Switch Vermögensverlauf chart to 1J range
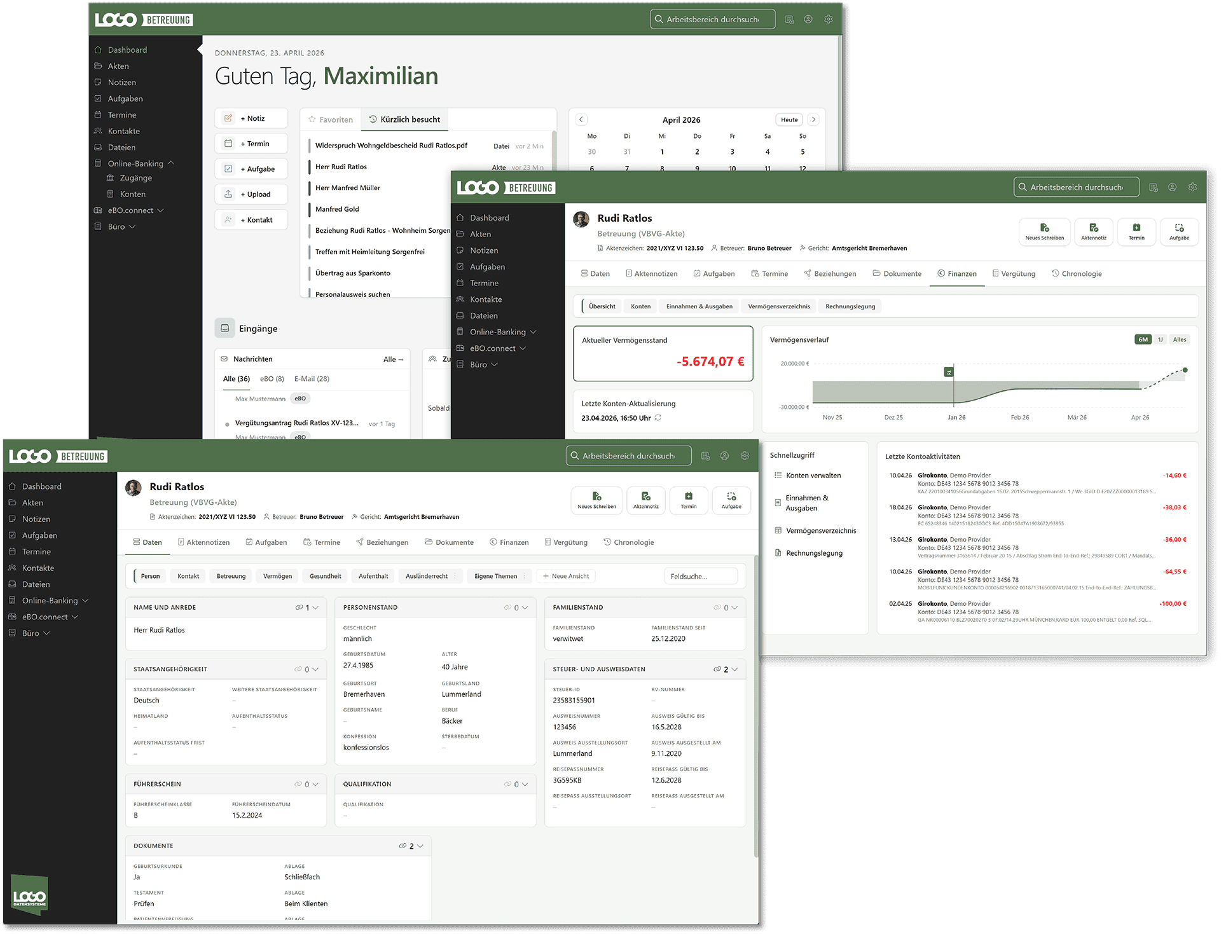The width and height of the screenshot is (1221, 934). [1160, 340]
